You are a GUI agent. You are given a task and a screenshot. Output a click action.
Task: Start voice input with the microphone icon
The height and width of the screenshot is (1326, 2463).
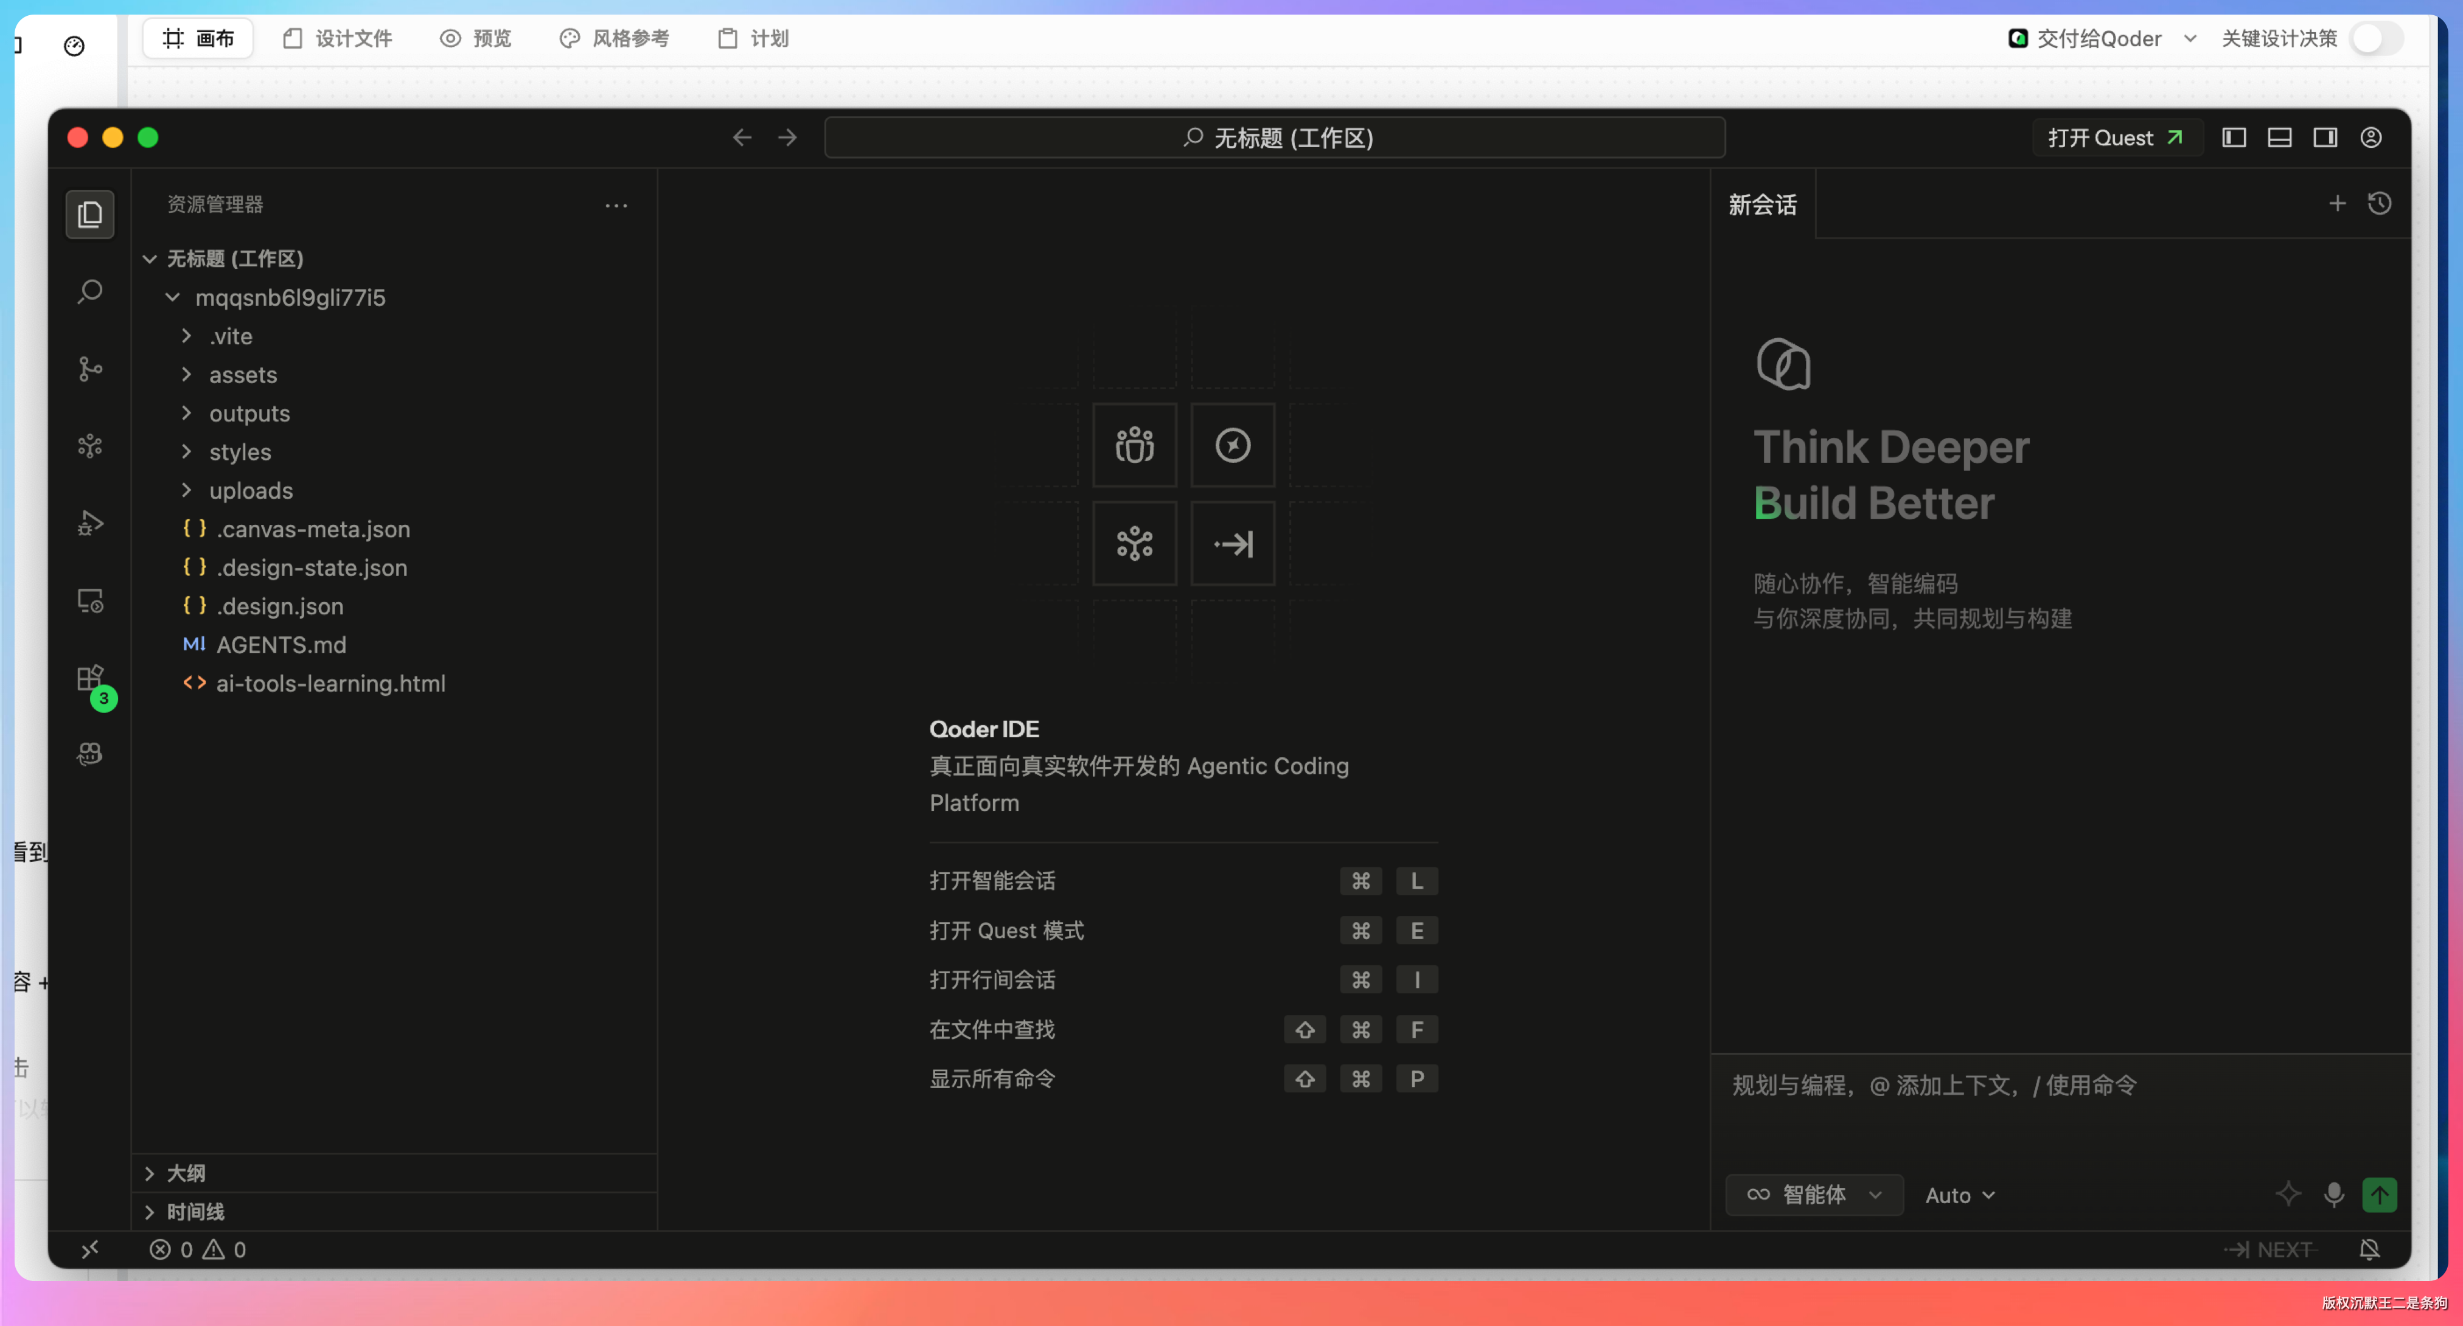click(x=2334, y=1194)
